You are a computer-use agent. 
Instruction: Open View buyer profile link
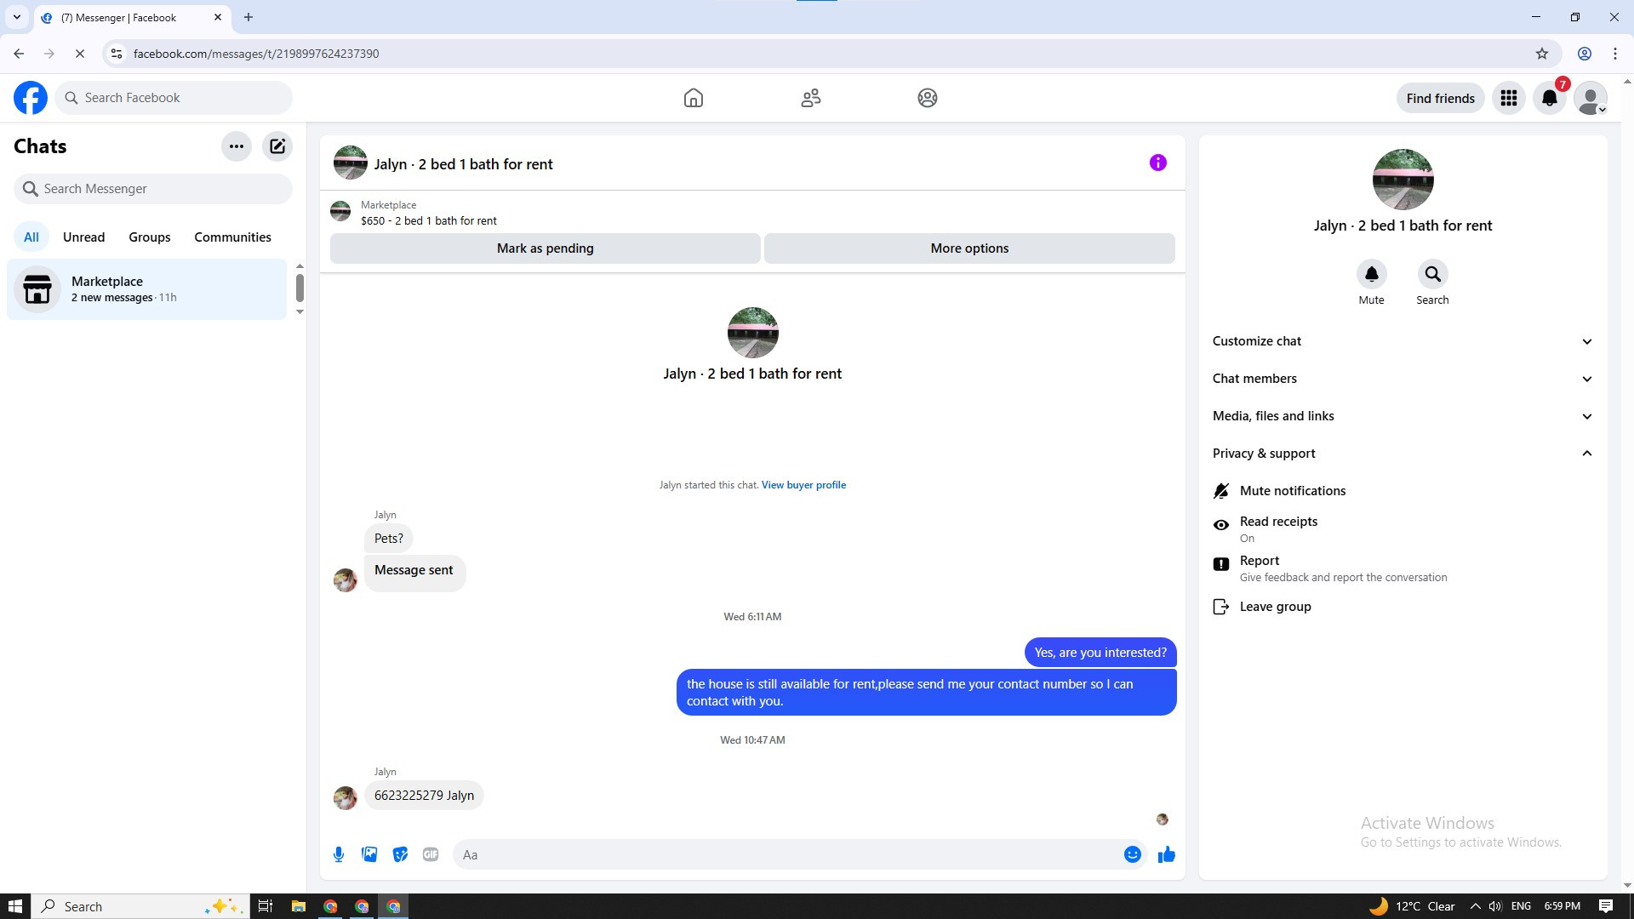point(803,485)
